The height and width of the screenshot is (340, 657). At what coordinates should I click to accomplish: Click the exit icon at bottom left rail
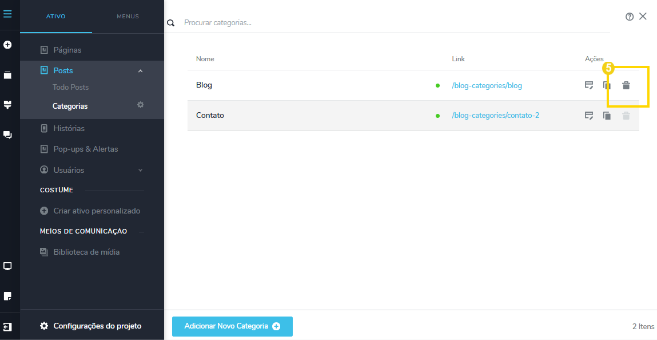[7, 327]
